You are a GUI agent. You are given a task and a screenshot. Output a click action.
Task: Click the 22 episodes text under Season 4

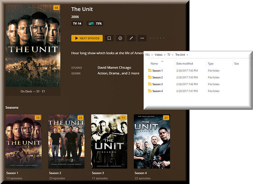click(x=143, y=178)
